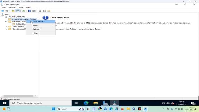Image resolution: width=199 pixels, height=112 pixels.
Task: Click the VirtualBox icon in the host taskbar
Action: pyautogui.click(x=134, y=109)
